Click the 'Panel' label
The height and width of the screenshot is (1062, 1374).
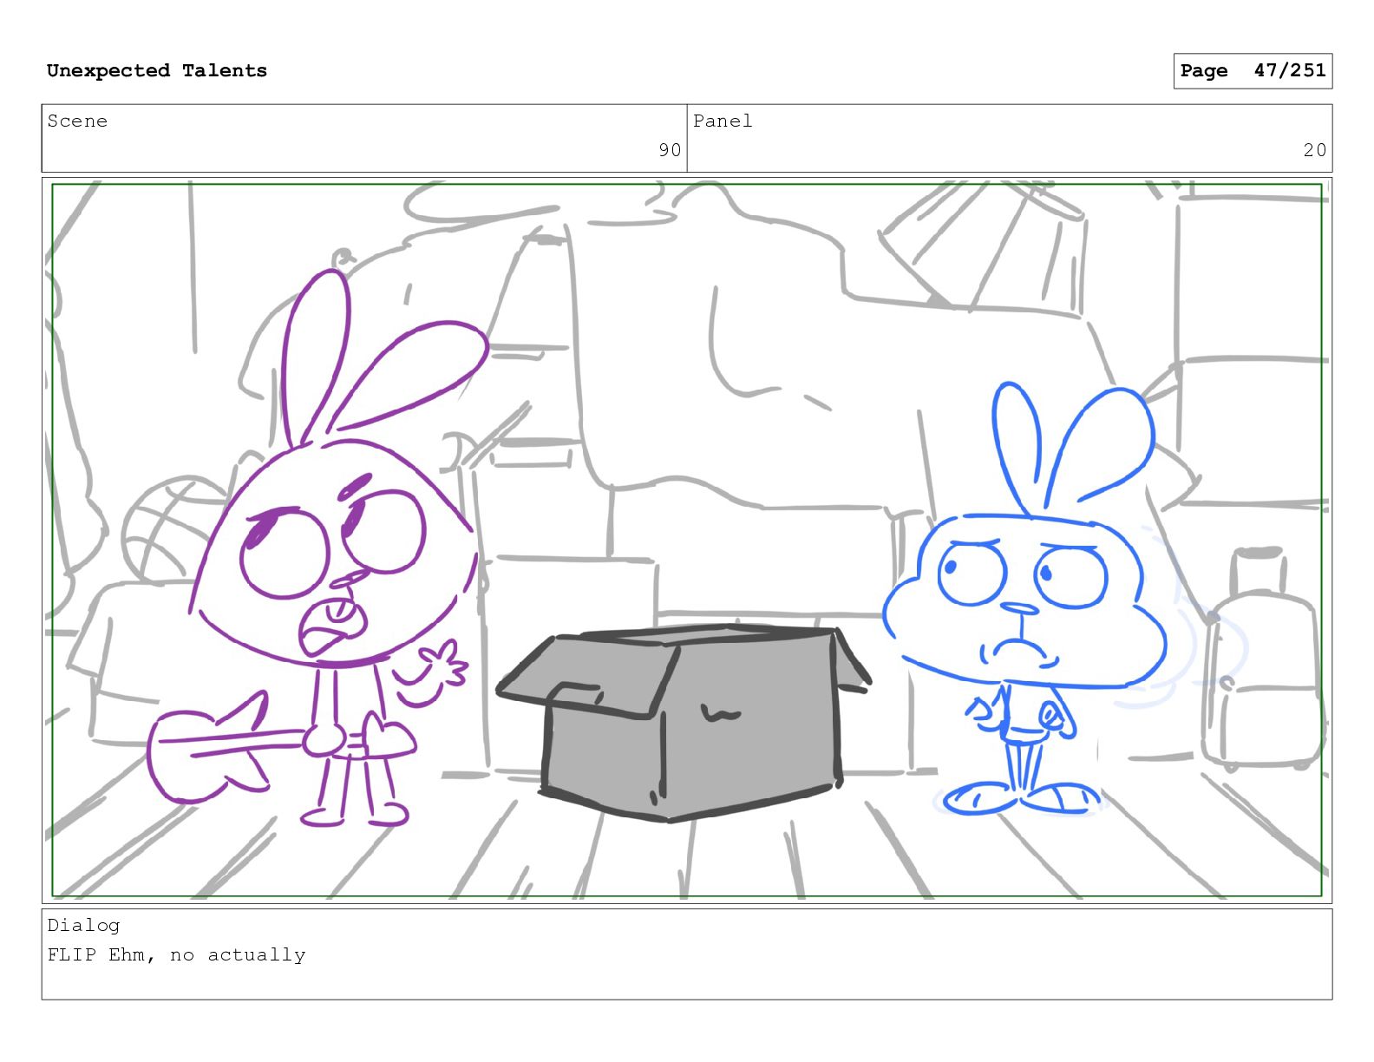tap(723, 121)
